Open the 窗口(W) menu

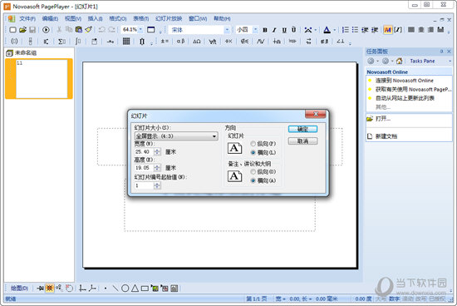[198, 18]
